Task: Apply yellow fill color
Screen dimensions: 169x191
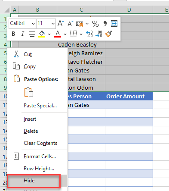Action: coord(42,34)
